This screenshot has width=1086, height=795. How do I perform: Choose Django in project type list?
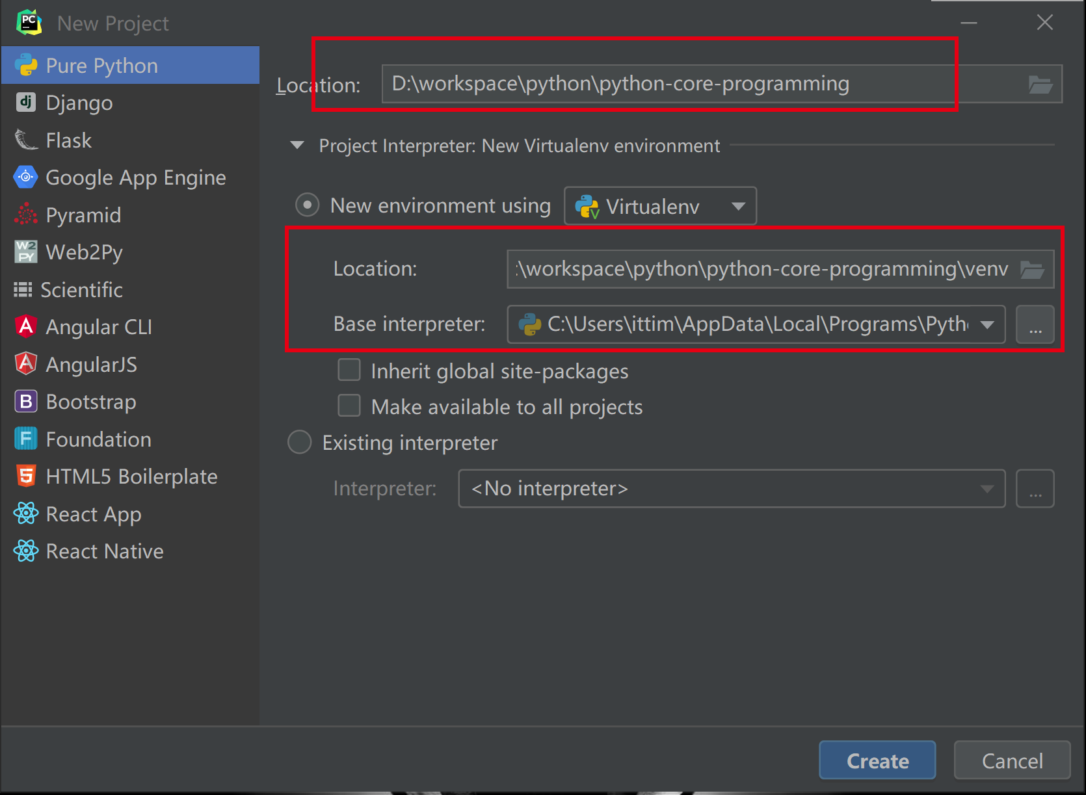pos(130,103)
